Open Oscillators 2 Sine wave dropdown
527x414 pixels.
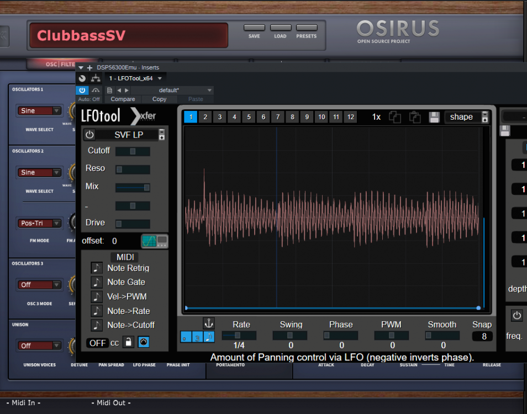click(39, 172)
